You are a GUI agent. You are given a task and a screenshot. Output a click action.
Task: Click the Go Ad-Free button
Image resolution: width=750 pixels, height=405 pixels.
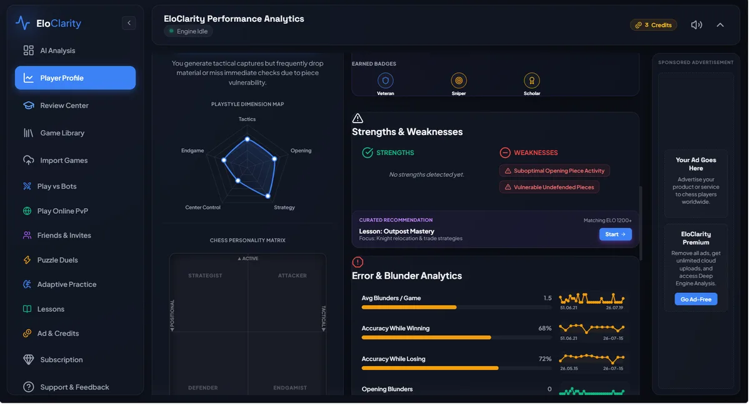pos(696,299)
